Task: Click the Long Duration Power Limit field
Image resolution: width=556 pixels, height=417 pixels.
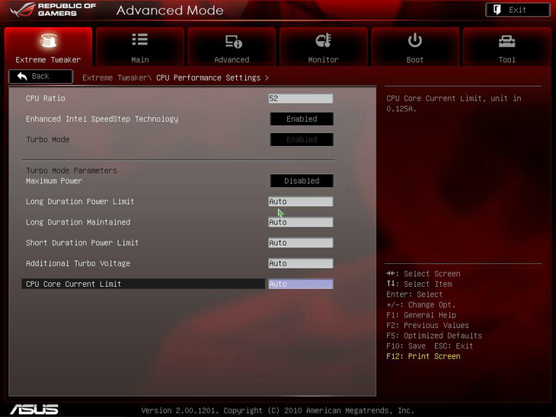Action: point(300,202)
